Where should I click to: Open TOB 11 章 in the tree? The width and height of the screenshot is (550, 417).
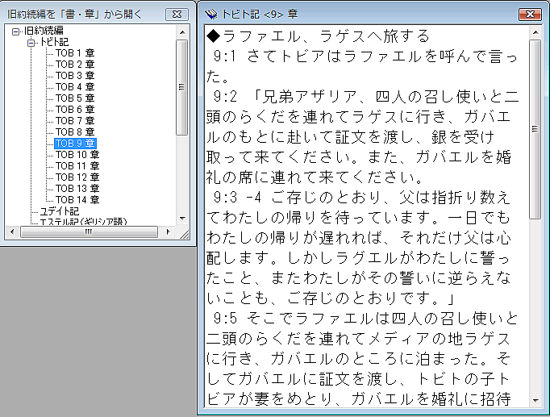pos(77,166)
